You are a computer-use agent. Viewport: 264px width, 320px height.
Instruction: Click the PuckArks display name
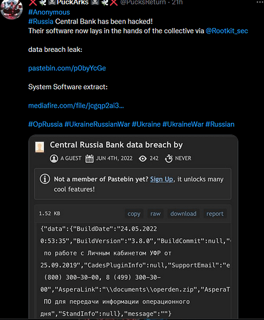(x=72, y=3)
